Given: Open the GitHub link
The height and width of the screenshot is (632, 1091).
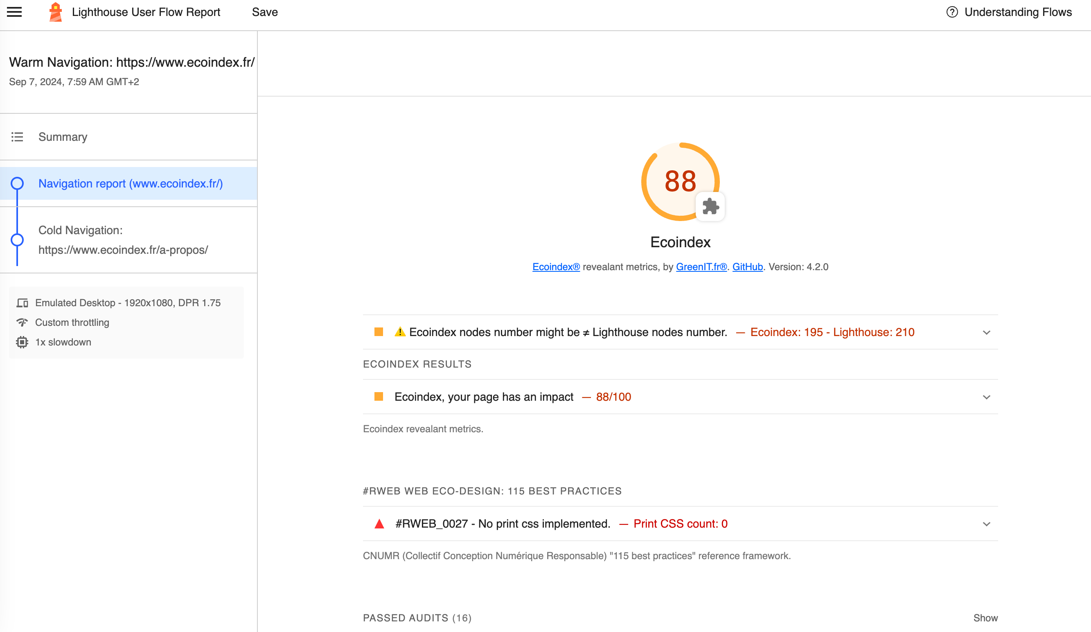Looking at the screenshot, I should coord(747,267).
